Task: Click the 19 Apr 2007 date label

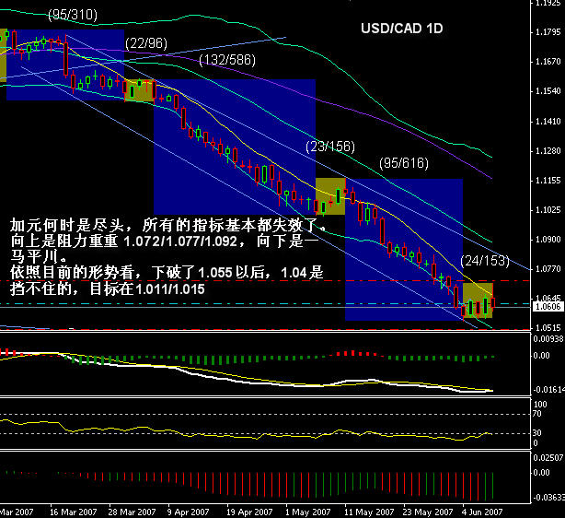Action: (249, 512)
